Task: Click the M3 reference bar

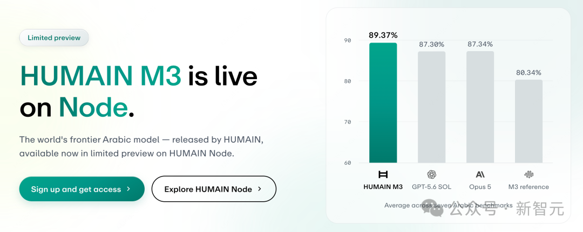Action: (x=528, y=121)
